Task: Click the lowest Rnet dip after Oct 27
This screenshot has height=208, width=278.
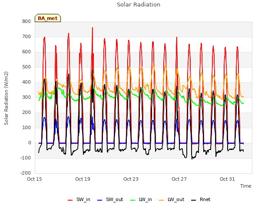Action: coord(192,159)
